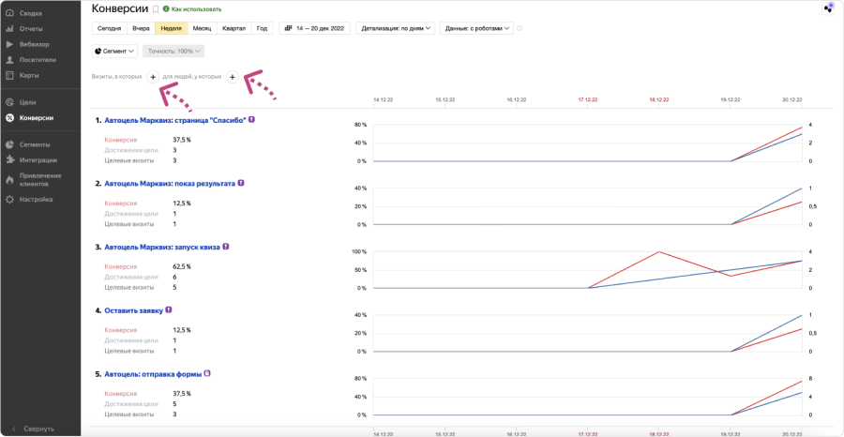
Task: Open Привлечение клиентов flame icon
Action: (9, 179)
